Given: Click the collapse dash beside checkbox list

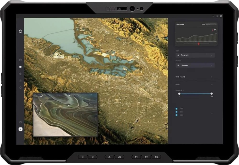Looking at the screenshot, I should (211, 114).
